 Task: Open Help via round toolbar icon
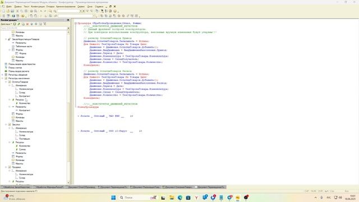115,11
